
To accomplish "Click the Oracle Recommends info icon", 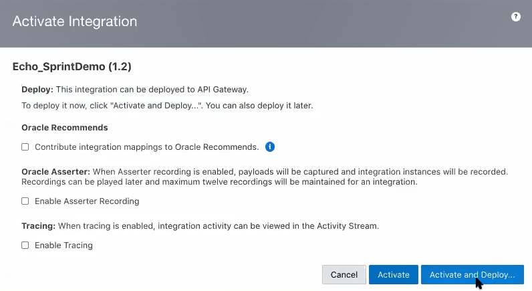I will [270, 147].
